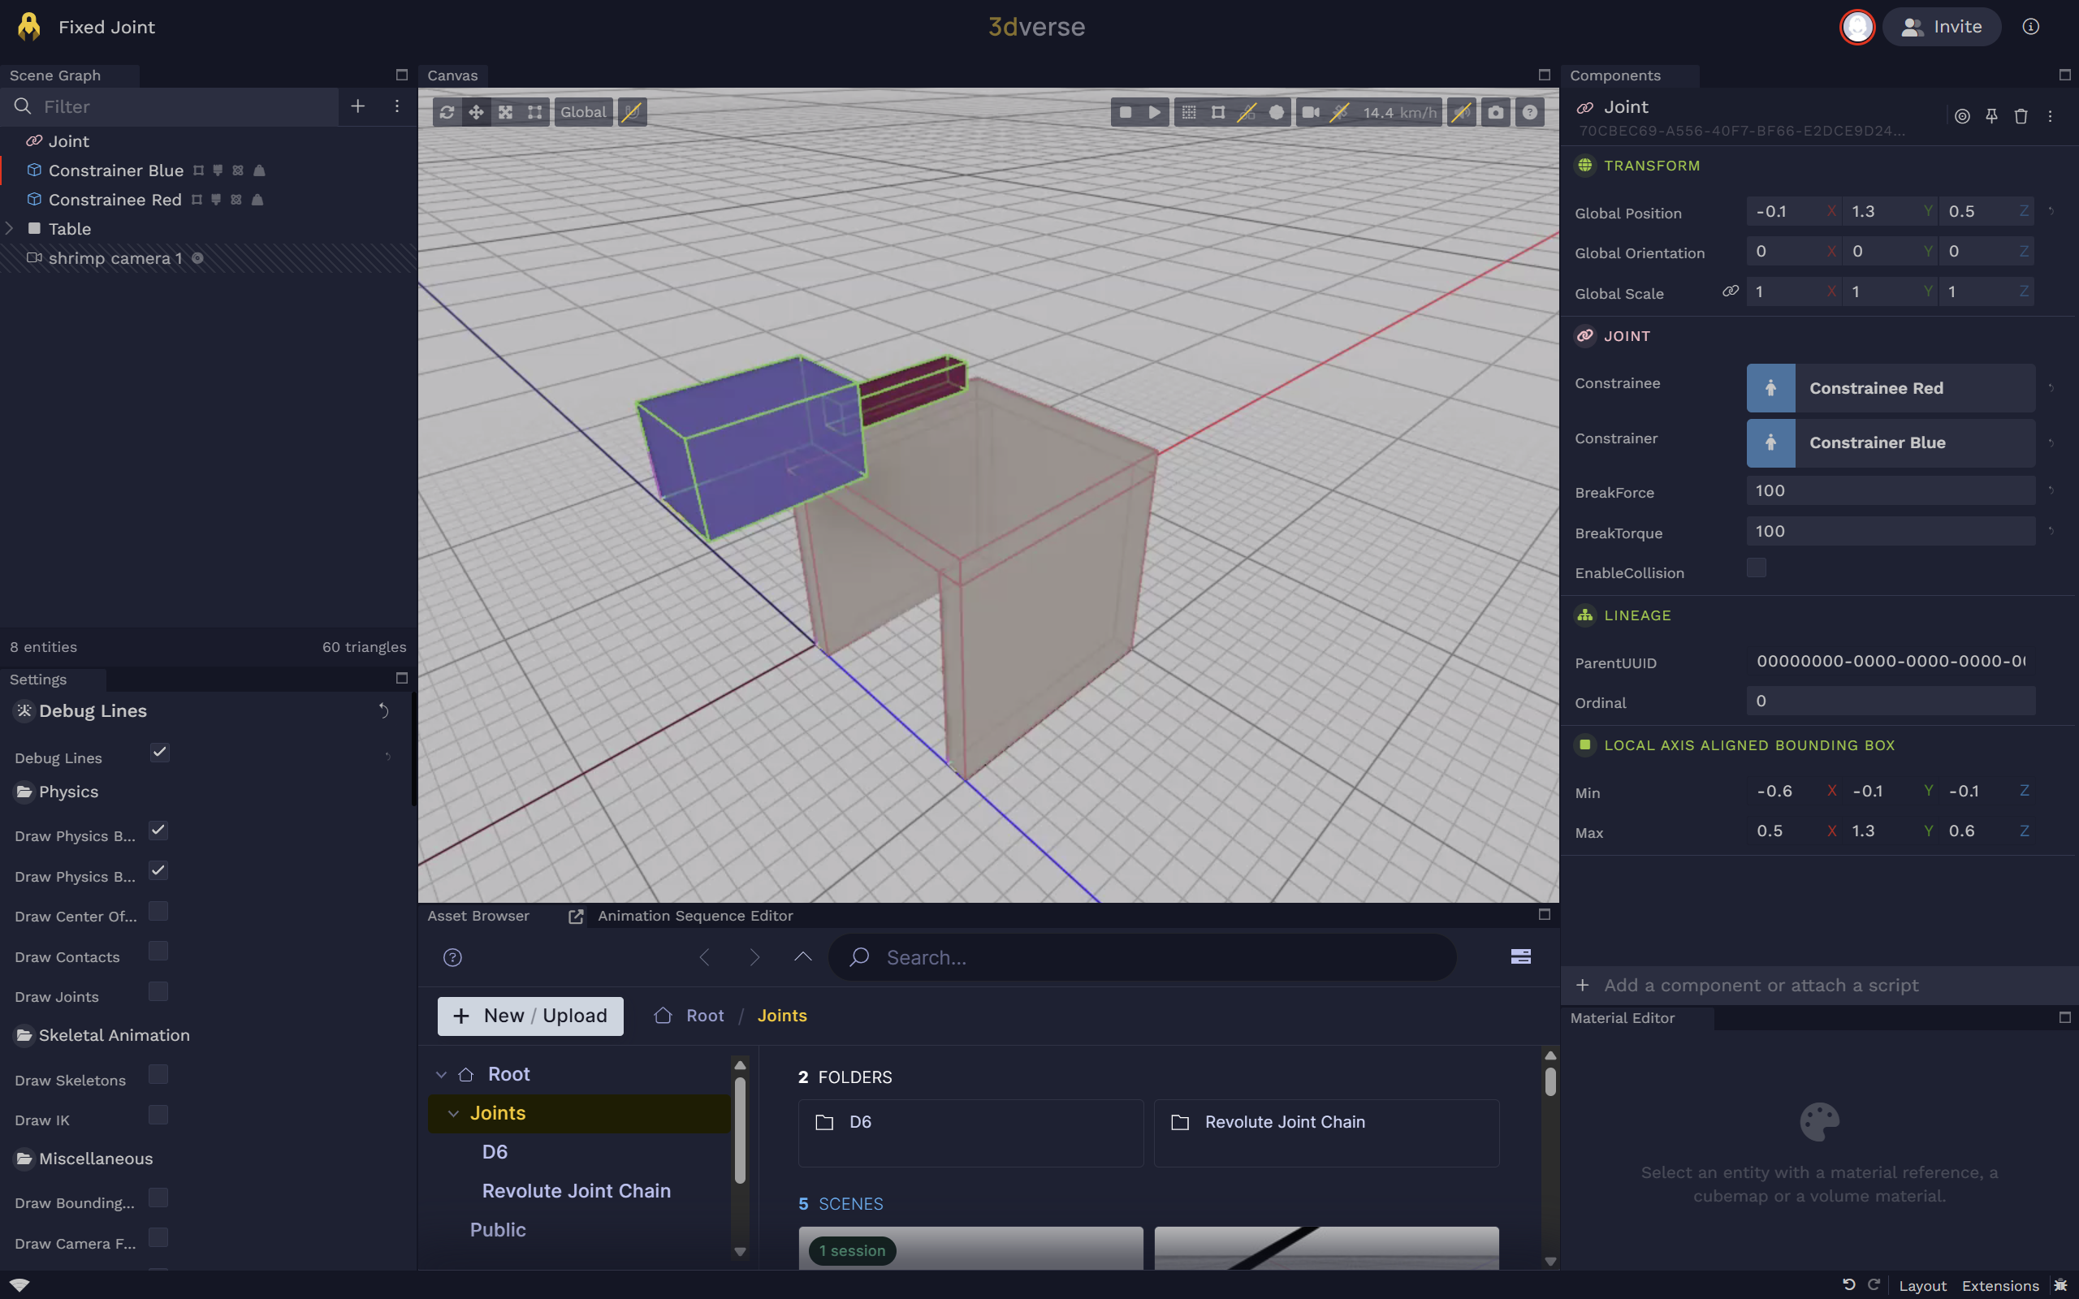Open the camera video icon in Canvas toolbar
Screen dimensions: 2079x1299
(x=1310, y=112)
